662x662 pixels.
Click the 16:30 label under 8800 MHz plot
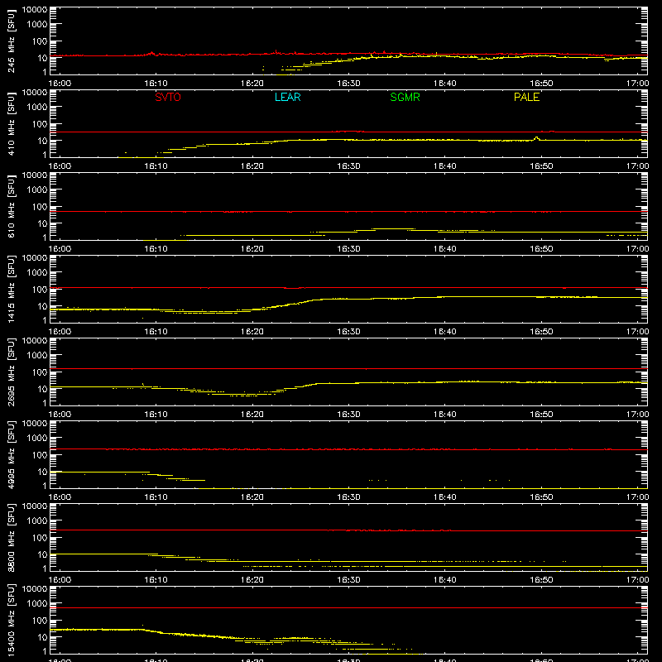tap(348, 580)
